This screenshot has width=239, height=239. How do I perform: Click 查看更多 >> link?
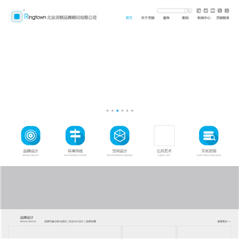(224, 221)
